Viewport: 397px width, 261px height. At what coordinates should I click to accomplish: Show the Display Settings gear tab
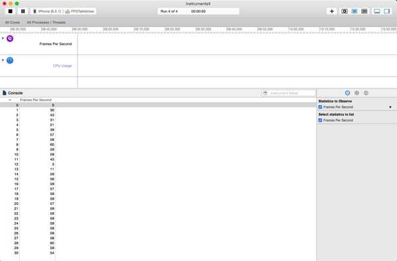(357, 93)
